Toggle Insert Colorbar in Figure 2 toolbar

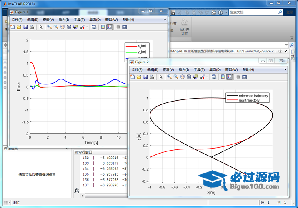pos(223,77)
